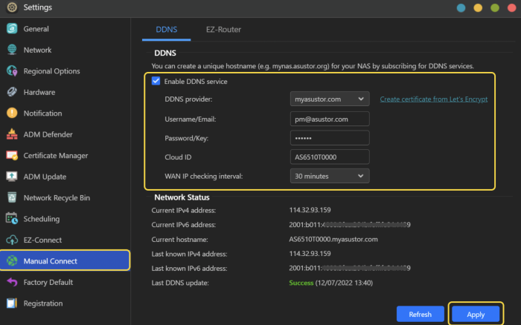Click Create certificate from Let's Encrypt link

click(433, 99)
